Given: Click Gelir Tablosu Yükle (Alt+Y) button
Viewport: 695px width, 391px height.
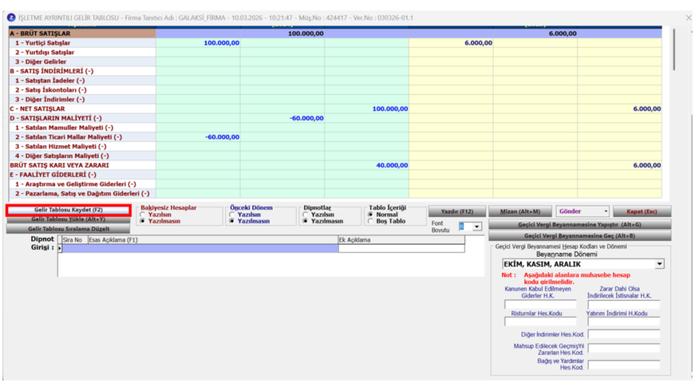Looking at the screenshot, I should point(69,219).
